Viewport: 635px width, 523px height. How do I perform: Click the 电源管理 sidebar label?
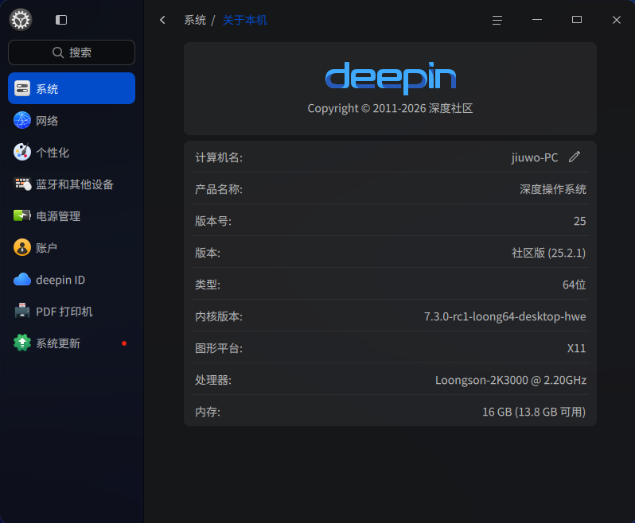(58, 216)
